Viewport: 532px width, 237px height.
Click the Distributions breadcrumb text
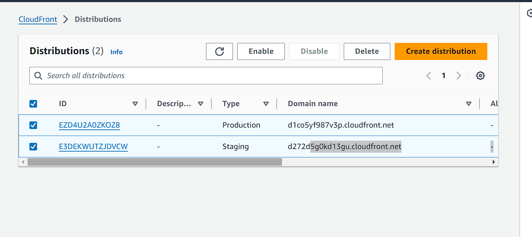tap(98, 19)
